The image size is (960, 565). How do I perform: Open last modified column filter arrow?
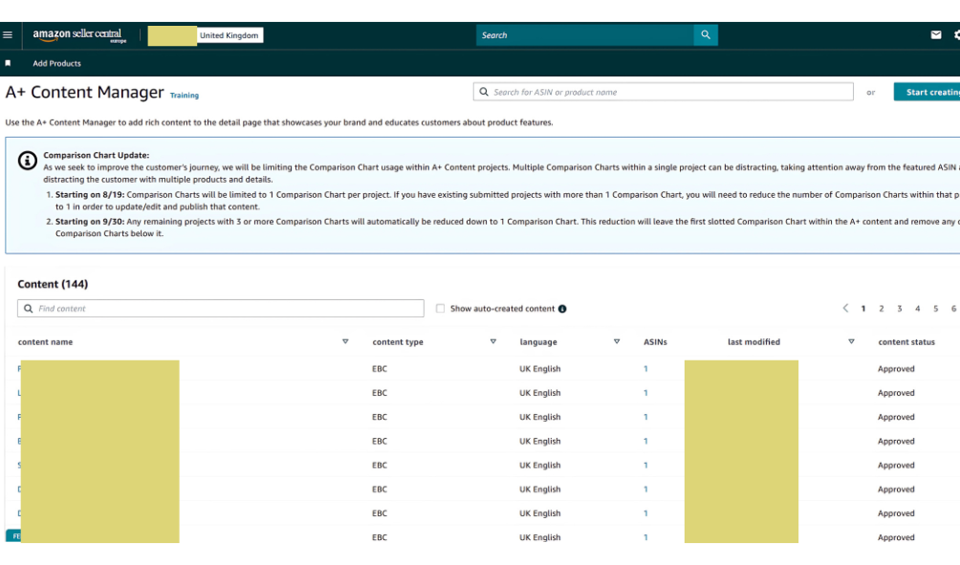[x=851, y=341]
